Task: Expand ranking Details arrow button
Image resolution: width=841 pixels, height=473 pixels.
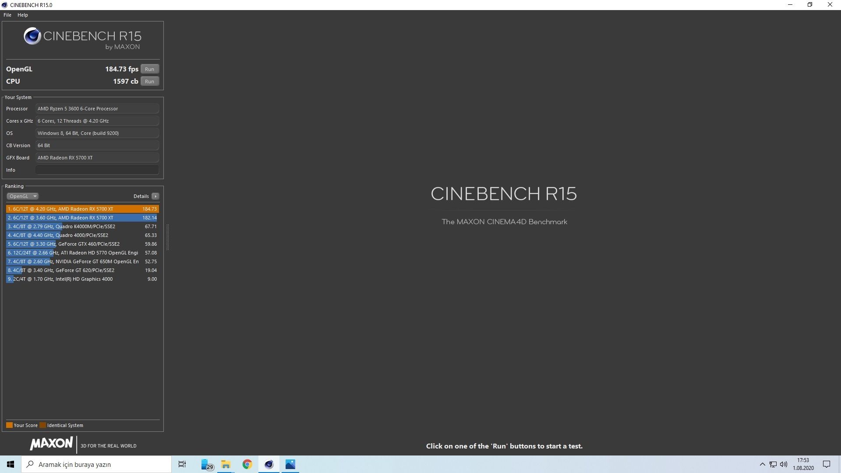Action: click(x=155, y=196)
